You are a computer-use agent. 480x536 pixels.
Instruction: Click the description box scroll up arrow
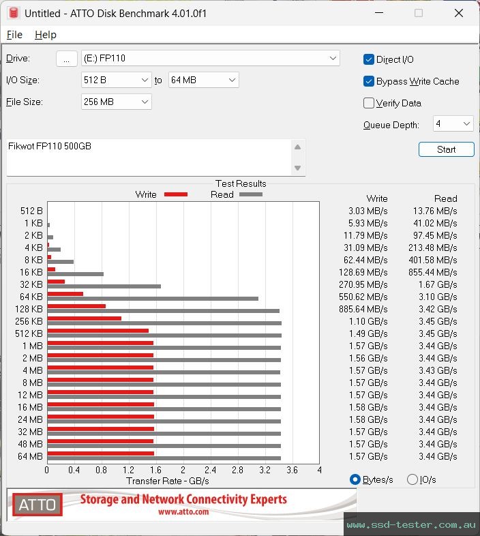(x=297, y=147)
